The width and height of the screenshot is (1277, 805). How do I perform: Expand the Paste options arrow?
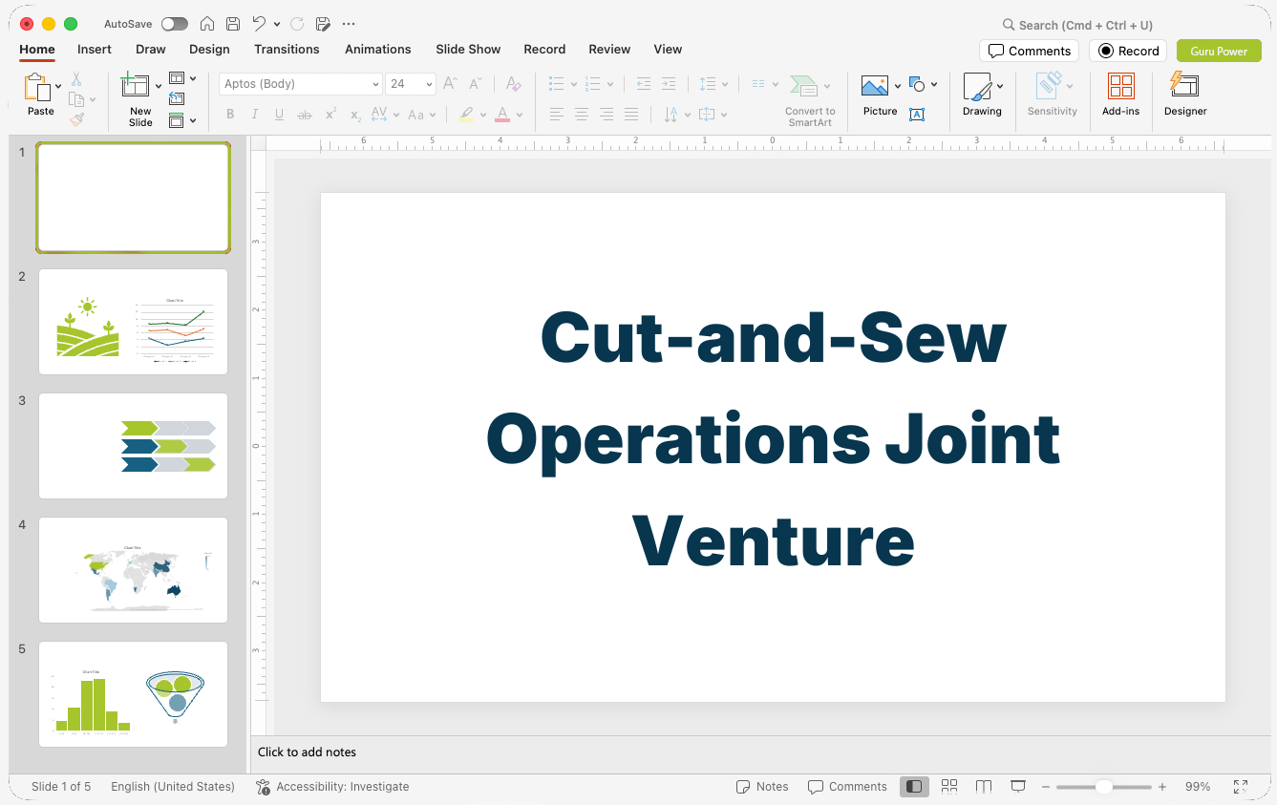58,86
